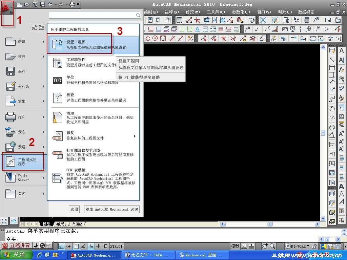Image resolution: width=347 pixels, height=260 pixels.
Task: Expand the Vault Server submenu arrow
Action: click(x=44, y=178)
